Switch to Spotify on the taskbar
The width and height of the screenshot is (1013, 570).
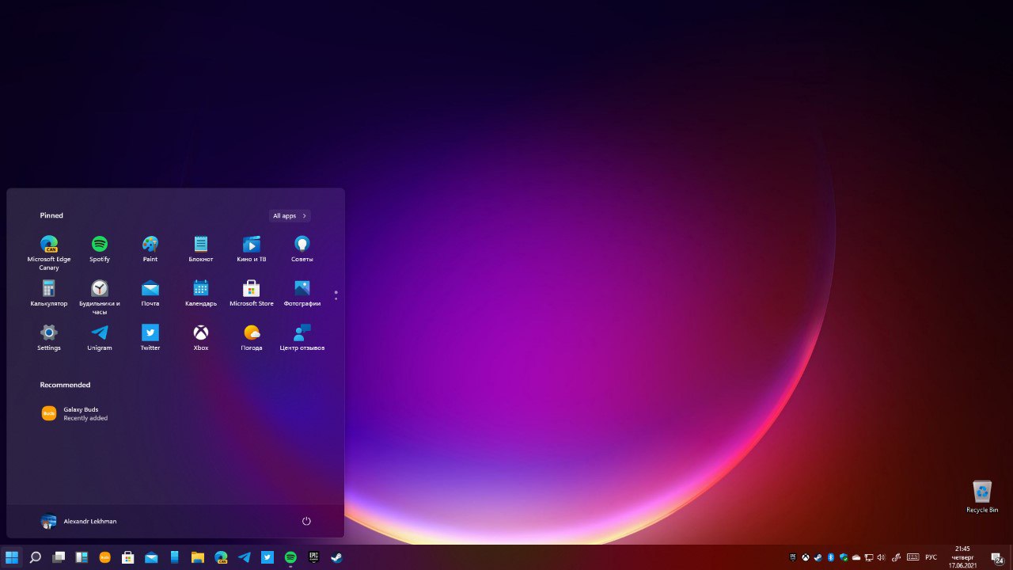(290, 557)
